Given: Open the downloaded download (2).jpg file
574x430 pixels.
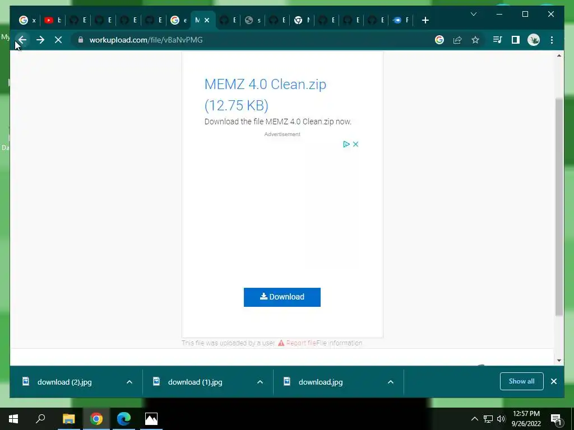Looking at the screenshot, I should pyautogui.click(x=65, y=382).
